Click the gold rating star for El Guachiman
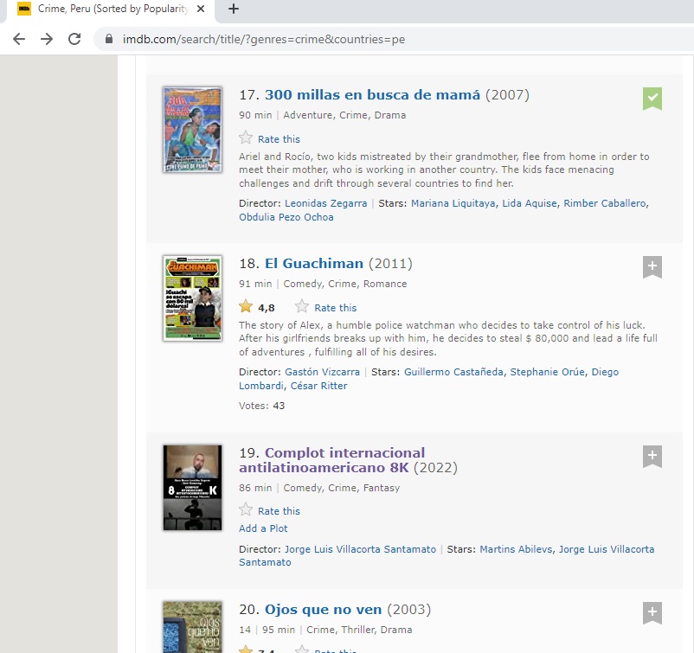 246,306
